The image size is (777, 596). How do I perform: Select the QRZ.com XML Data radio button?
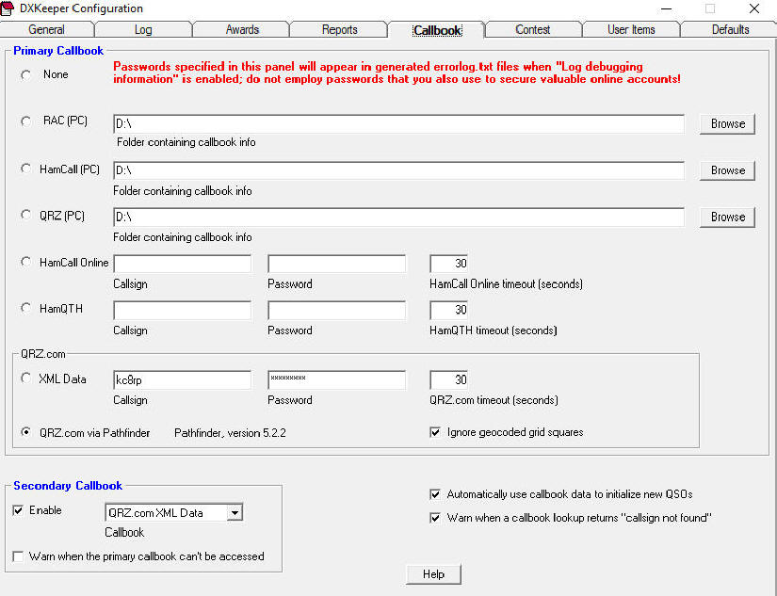coord(25,379)
